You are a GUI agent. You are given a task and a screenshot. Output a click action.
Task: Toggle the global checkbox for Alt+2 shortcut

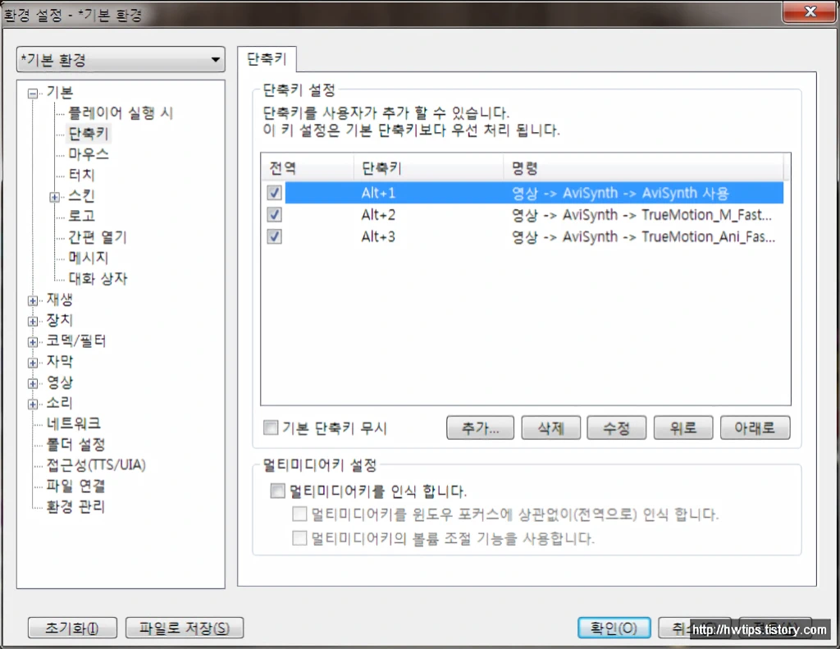click(274, 214)
